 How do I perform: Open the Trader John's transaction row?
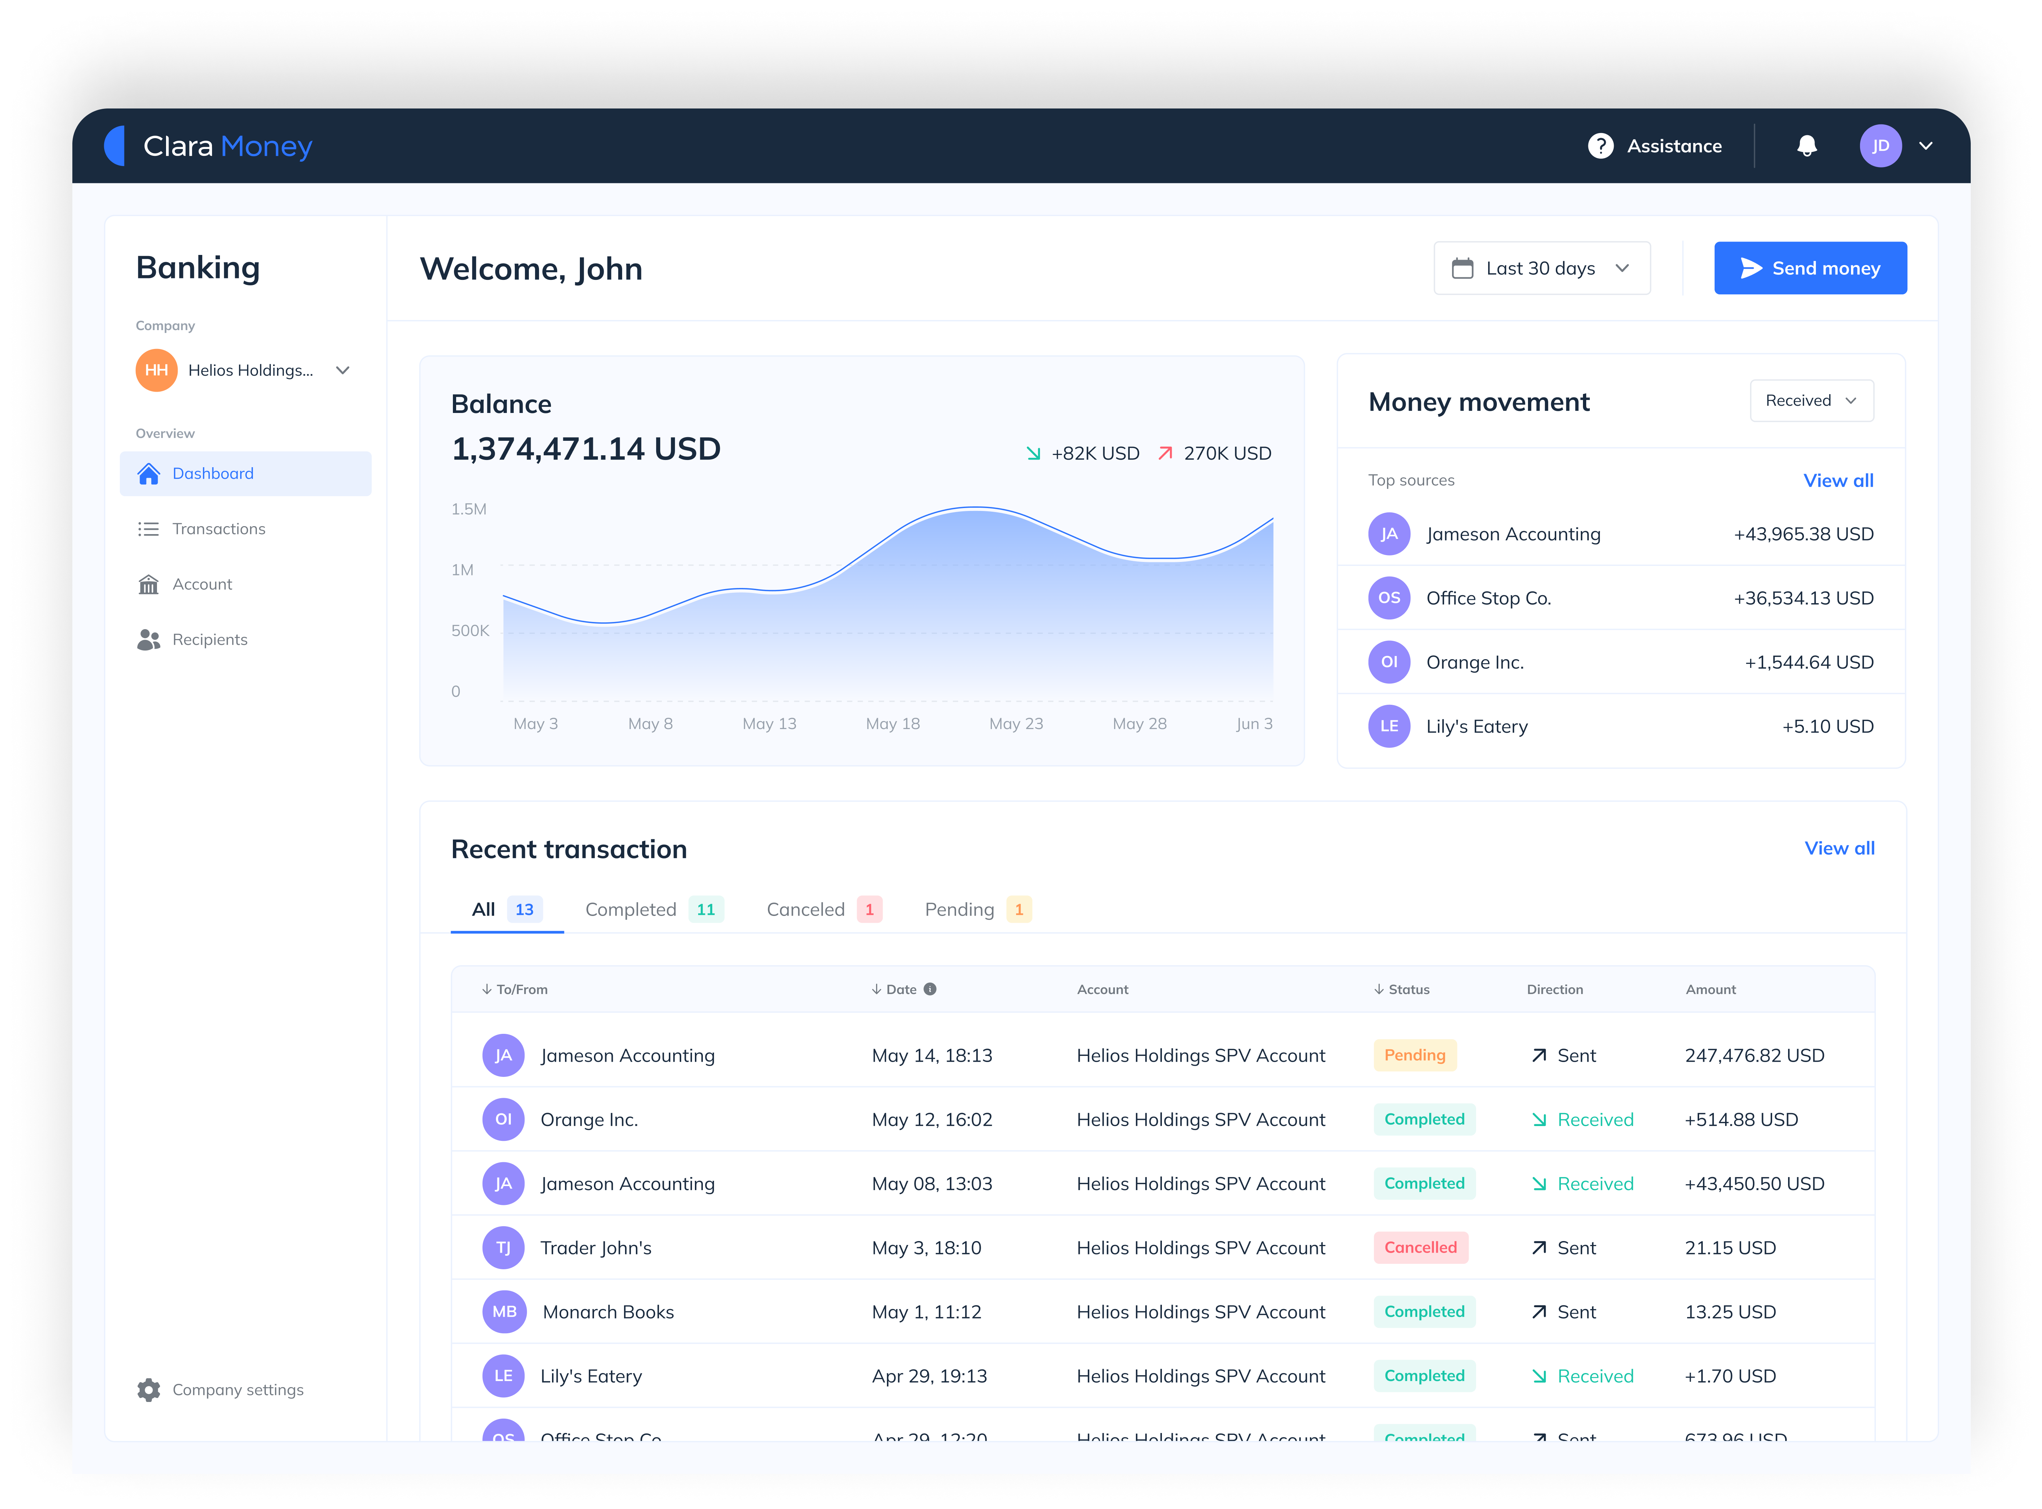(x=596, y=1248)
